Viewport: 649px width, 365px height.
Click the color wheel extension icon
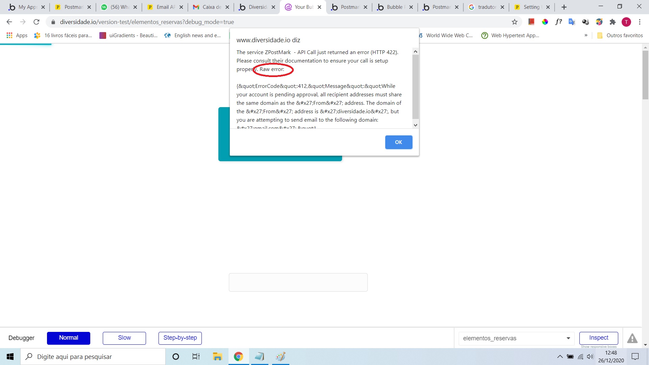pos(545,22)
